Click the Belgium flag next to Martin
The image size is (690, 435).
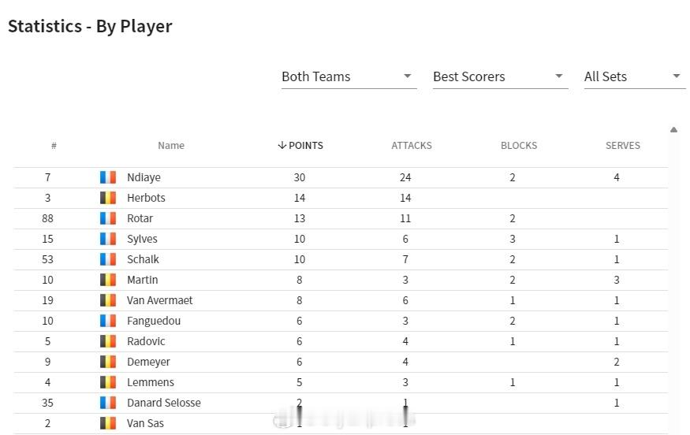[108, 280]
